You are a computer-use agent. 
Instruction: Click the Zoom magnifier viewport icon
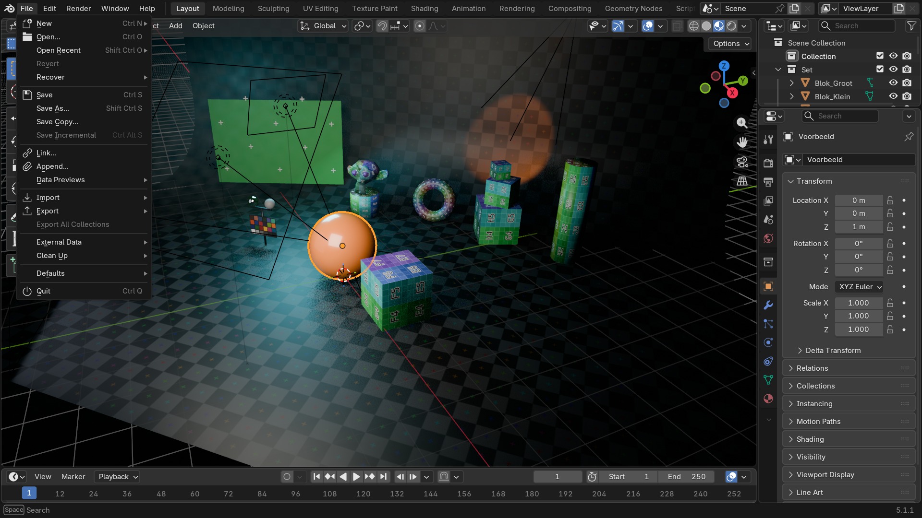click(742, 123)
